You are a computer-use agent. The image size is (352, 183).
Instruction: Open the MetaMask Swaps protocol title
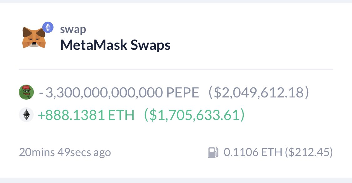pyautogui.click(x=115, y=45)
